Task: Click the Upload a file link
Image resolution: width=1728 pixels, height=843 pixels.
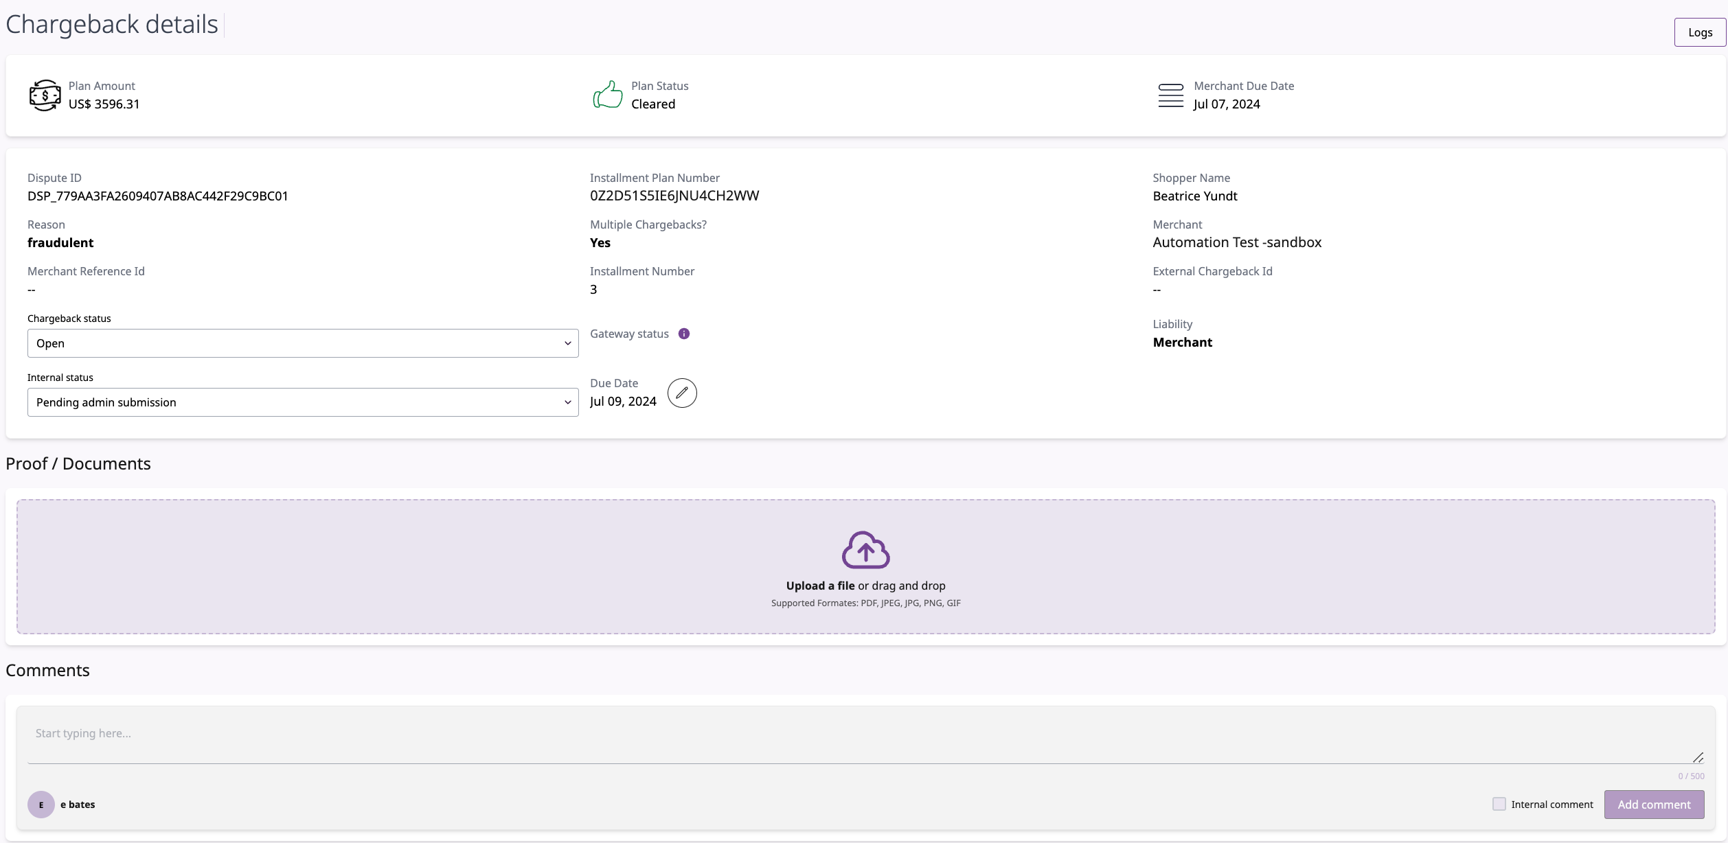Action: pyautogui.click(x=820, y=586)
